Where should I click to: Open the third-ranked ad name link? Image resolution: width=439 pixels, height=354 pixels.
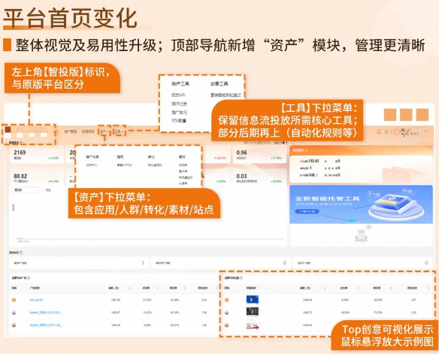click(x=46, y=325)
